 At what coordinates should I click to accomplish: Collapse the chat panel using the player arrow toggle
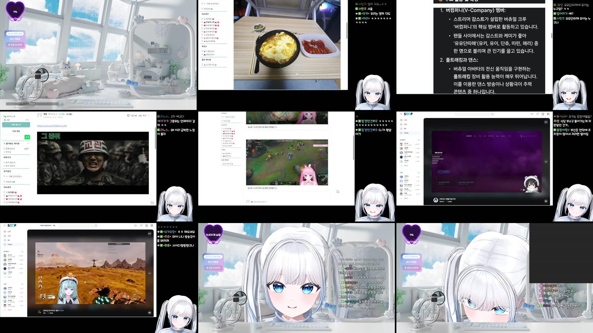pos(546,122)
